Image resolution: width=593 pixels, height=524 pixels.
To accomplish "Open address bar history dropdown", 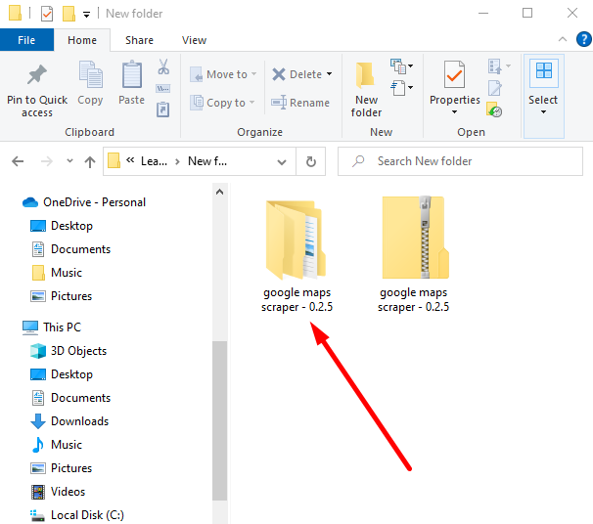I will [282, 162].
